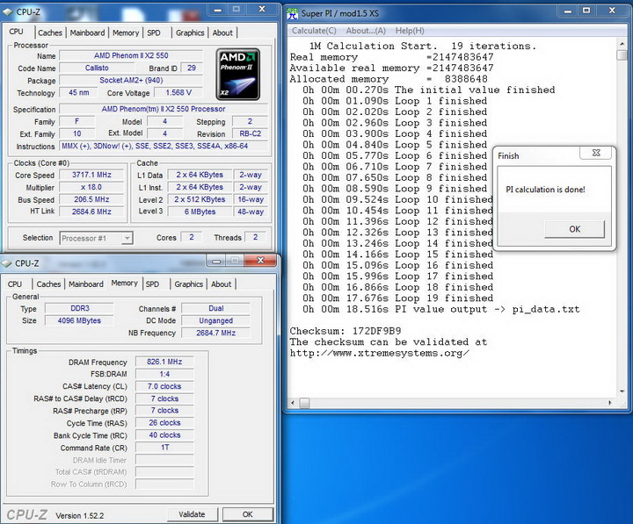Click the Multiplier value x 18.0
633x524 pixels.
click(x=91, y=187)
